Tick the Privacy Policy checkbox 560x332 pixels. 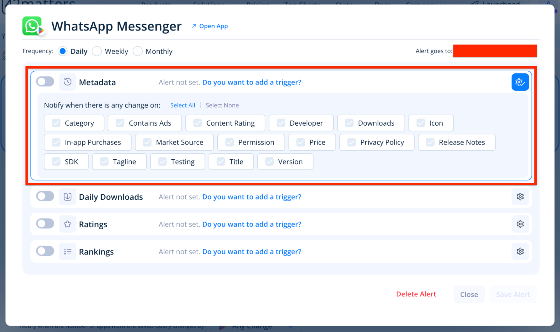click(x=352, y=142)
